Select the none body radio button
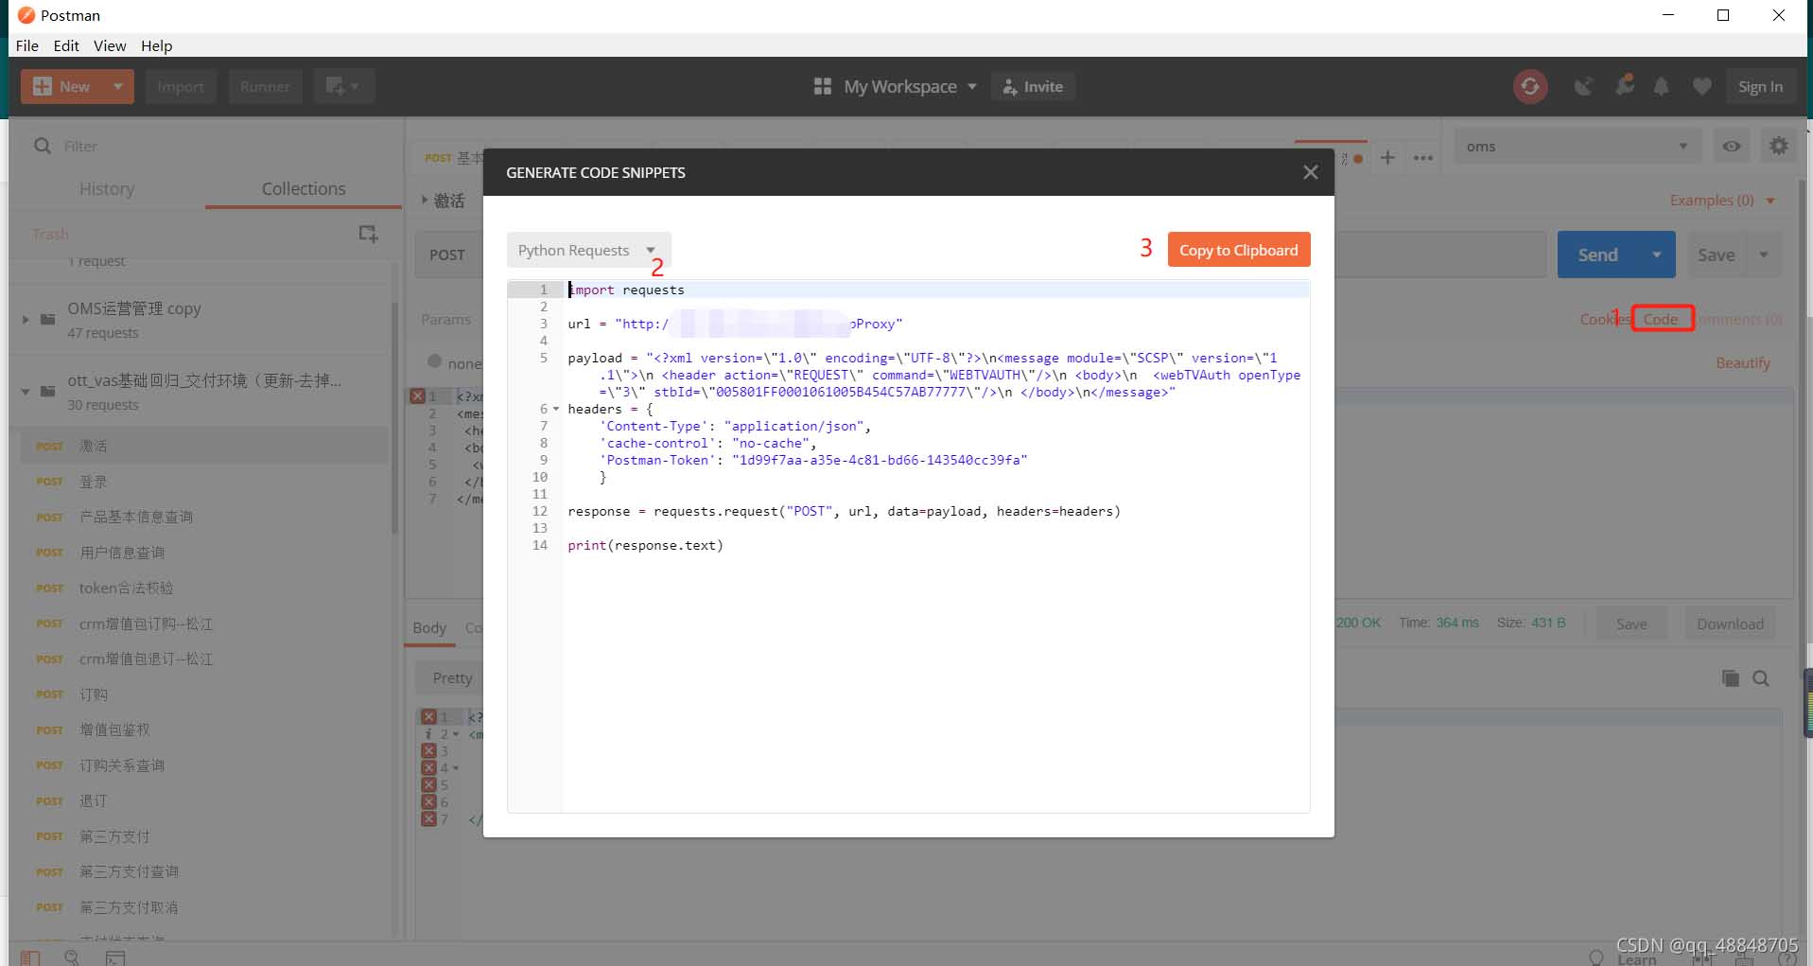Image resolution: width=1813 pixels, height=966 pixels. [x=435, y=361]
